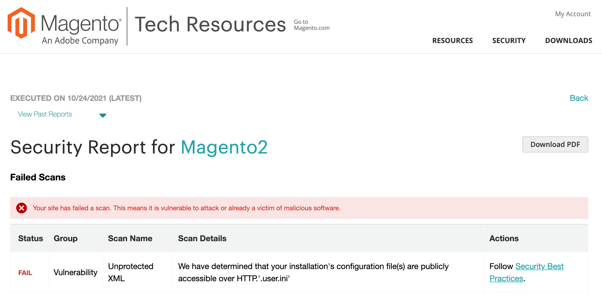Open View Past Reports list
This screenshot has height=302, width=602.
pyautogui.click(x=45, y=114)
